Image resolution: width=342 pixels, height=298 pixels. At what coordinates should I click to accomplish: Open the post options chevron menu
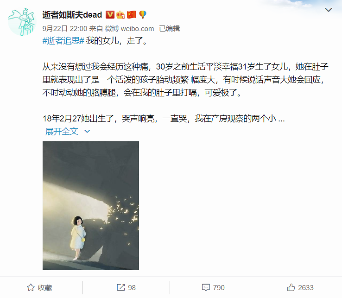(x=328, y=10)
